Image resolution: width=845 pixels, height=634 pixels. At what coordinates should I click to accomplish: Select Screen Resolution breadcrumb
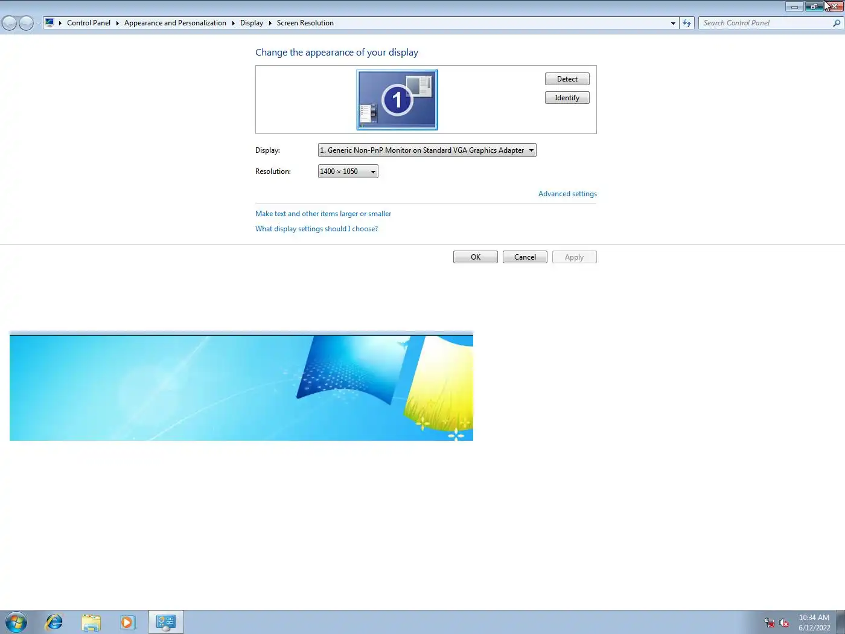click(x=305, y=23)
